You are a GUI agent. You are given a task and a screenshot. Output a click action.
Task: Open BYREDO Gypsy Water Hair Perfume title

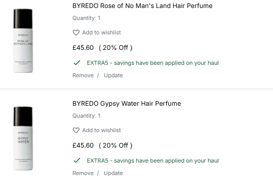click(x=127, y=104)
